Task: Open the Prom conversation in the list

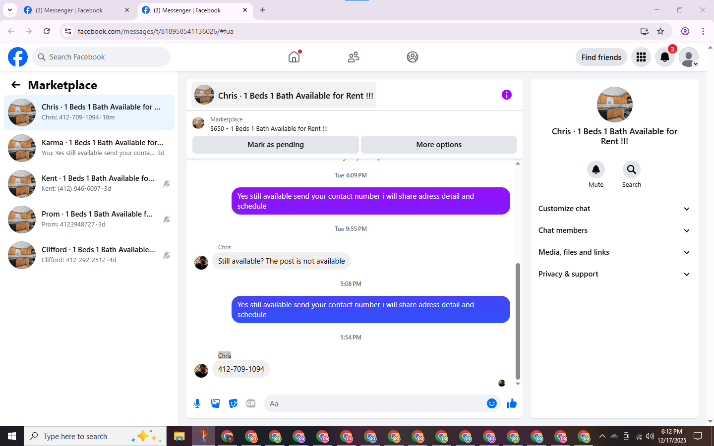Action: tap(89, 220)
